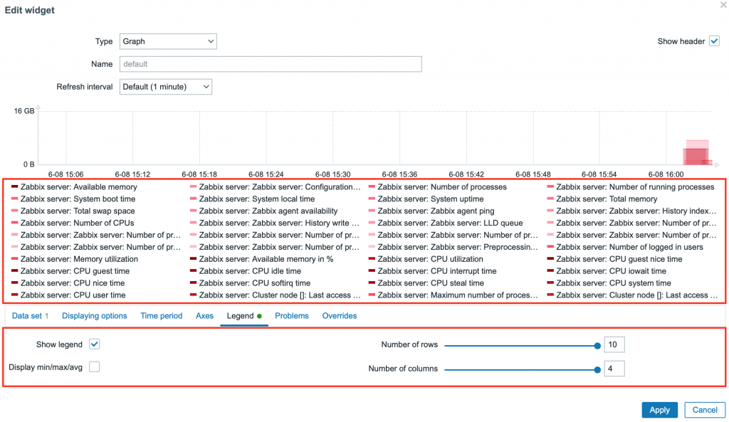Screen dimensions: 729x422
Task: Click Number of CPUs legend color marker
Action: click(15, 223)
